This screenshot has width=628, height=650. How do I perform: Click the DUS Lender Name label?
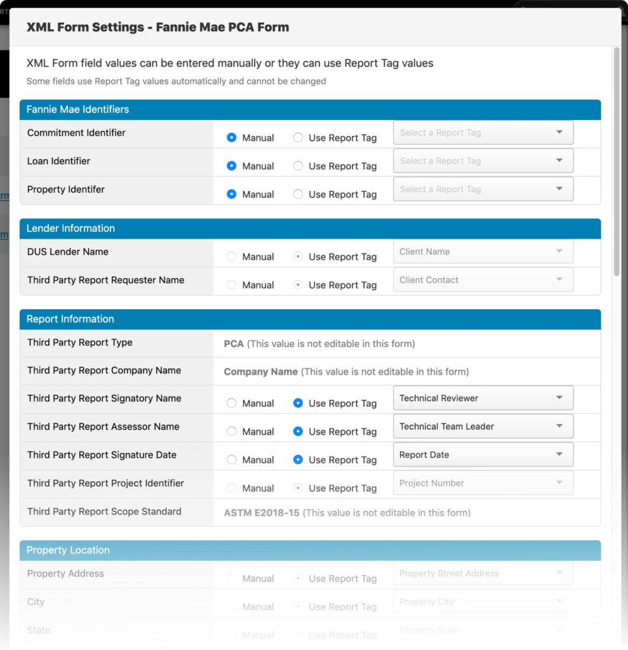point(67,251)
